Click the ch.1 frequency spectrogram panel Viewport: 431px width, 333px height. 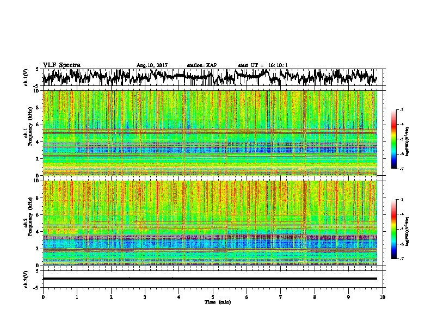[210, 133]
